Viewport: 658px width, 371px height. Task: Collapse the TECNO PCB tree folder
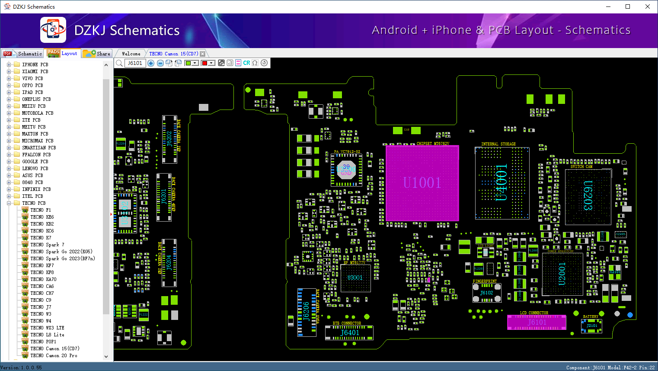click(x=9, y=203)
